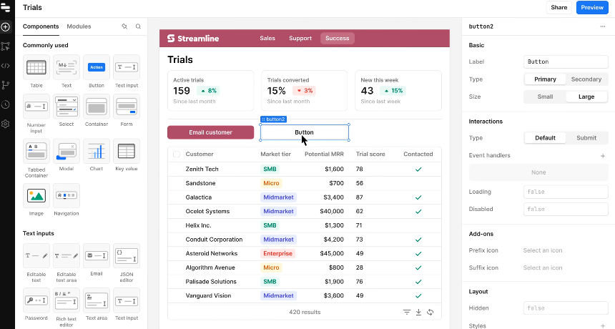Expand Styles with the plus icon
This screenshot has height=329, width=615.
603,326
